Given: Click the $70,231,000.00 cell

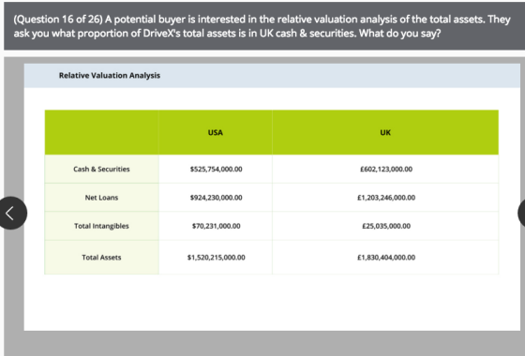Looking at the screenshot, I should click(x=216, y=226).
